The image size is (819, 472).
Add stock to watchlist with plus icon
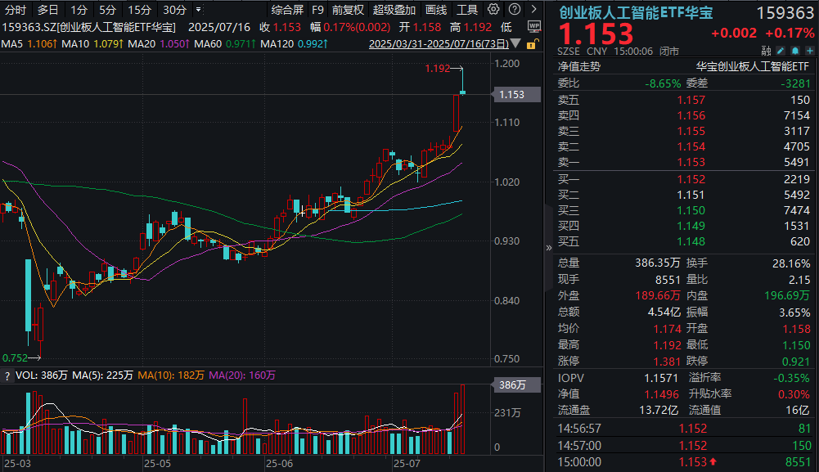click(810, 51)
